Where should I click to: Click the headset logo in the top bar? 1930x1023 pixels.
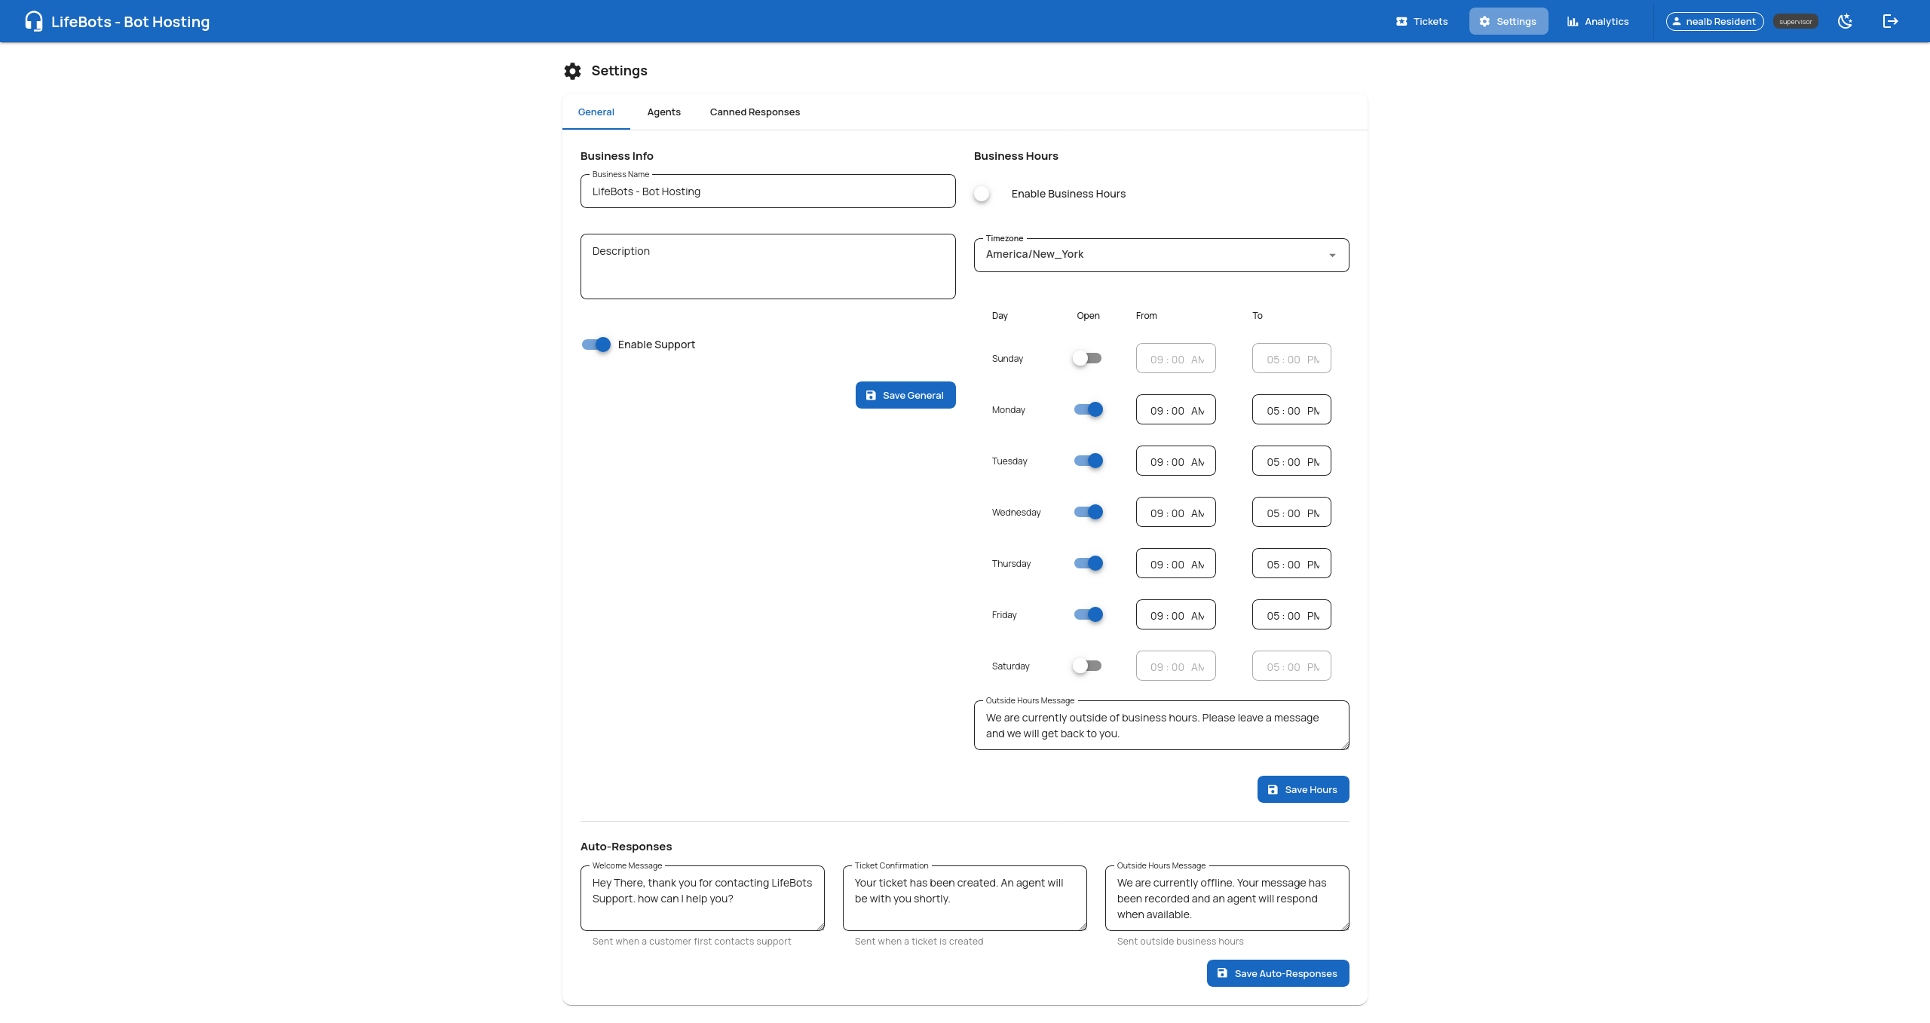coord(33,21)
